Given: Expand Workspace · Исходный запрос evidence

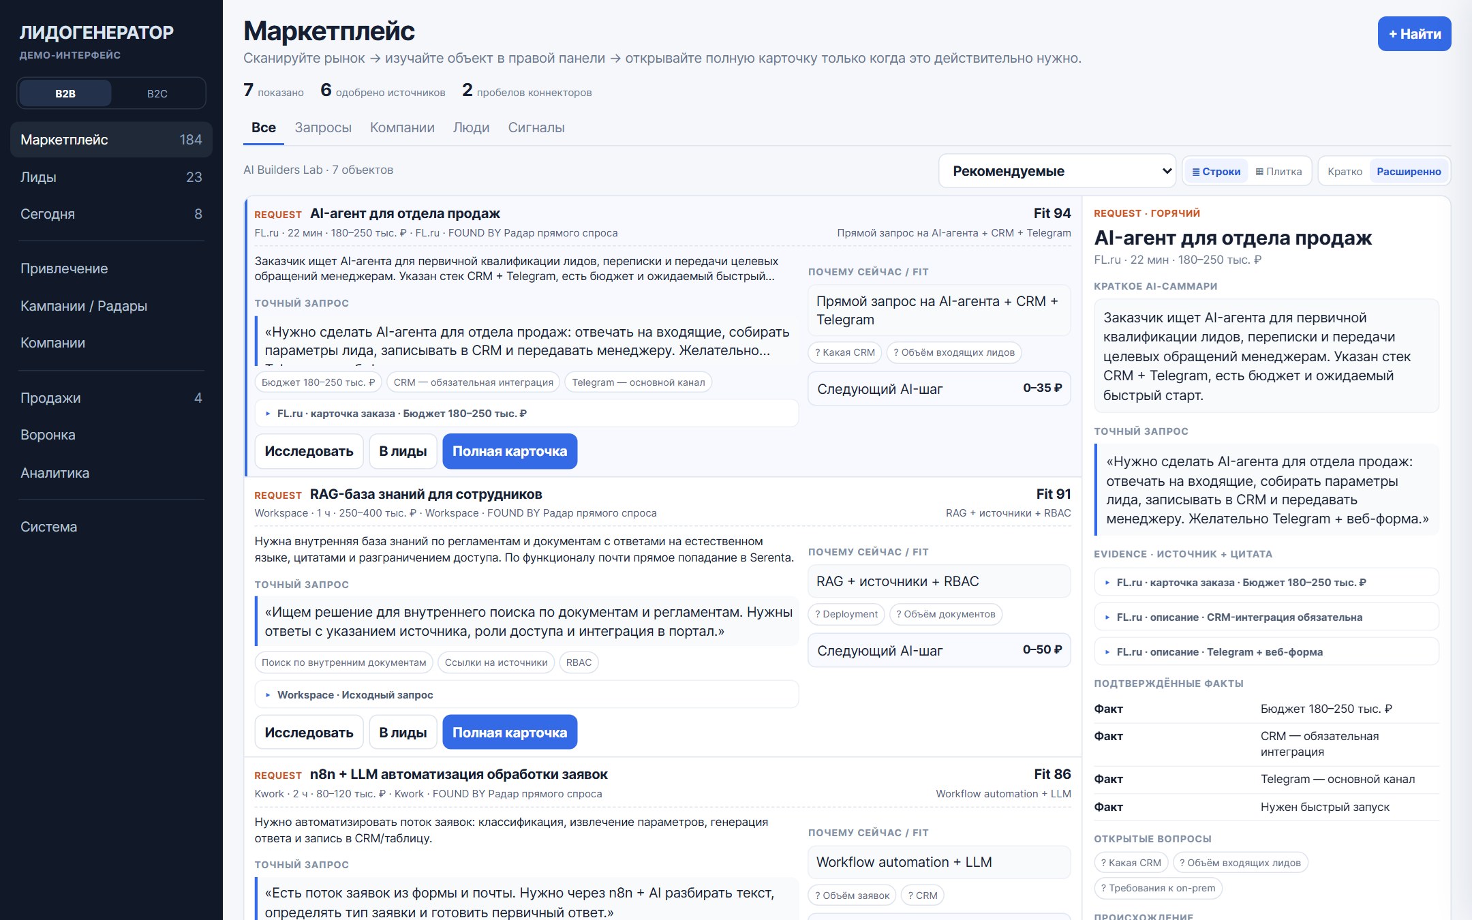Looking at the screenshot, I should click(x=526, y=695).
